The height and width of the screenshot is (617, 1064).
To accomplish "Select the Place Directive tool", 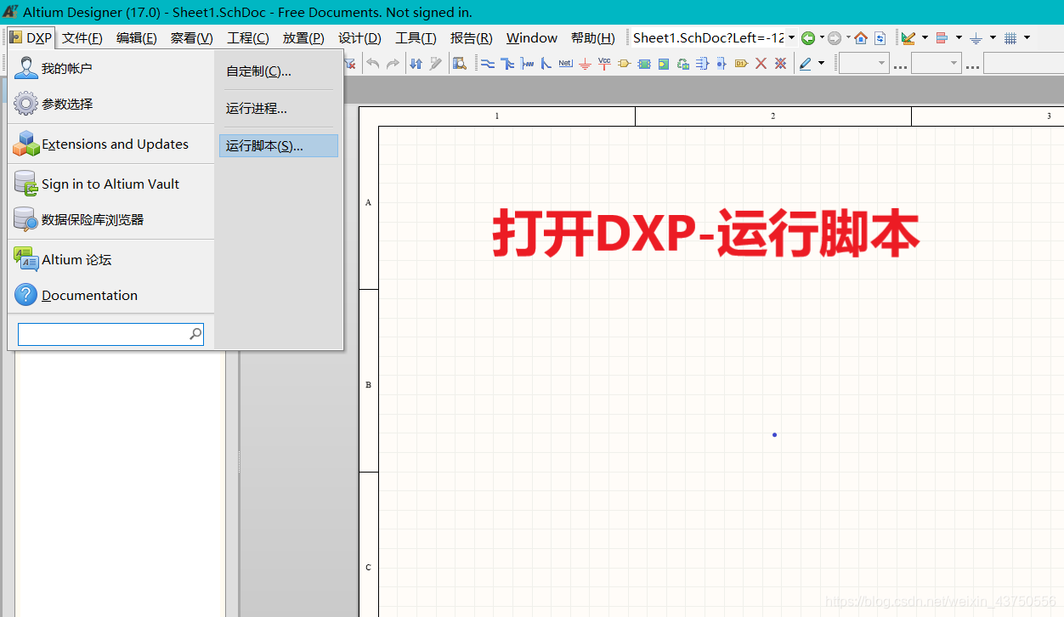I will click(x=741, y=63).
